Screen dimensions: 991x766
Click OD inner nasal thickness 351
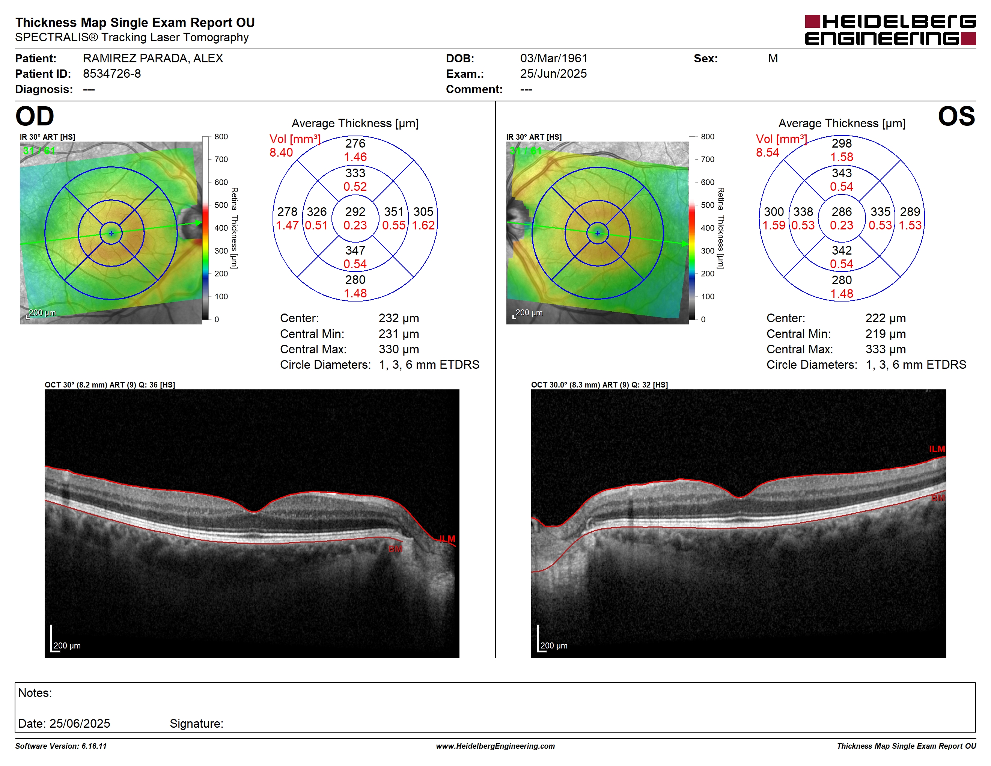394,211
